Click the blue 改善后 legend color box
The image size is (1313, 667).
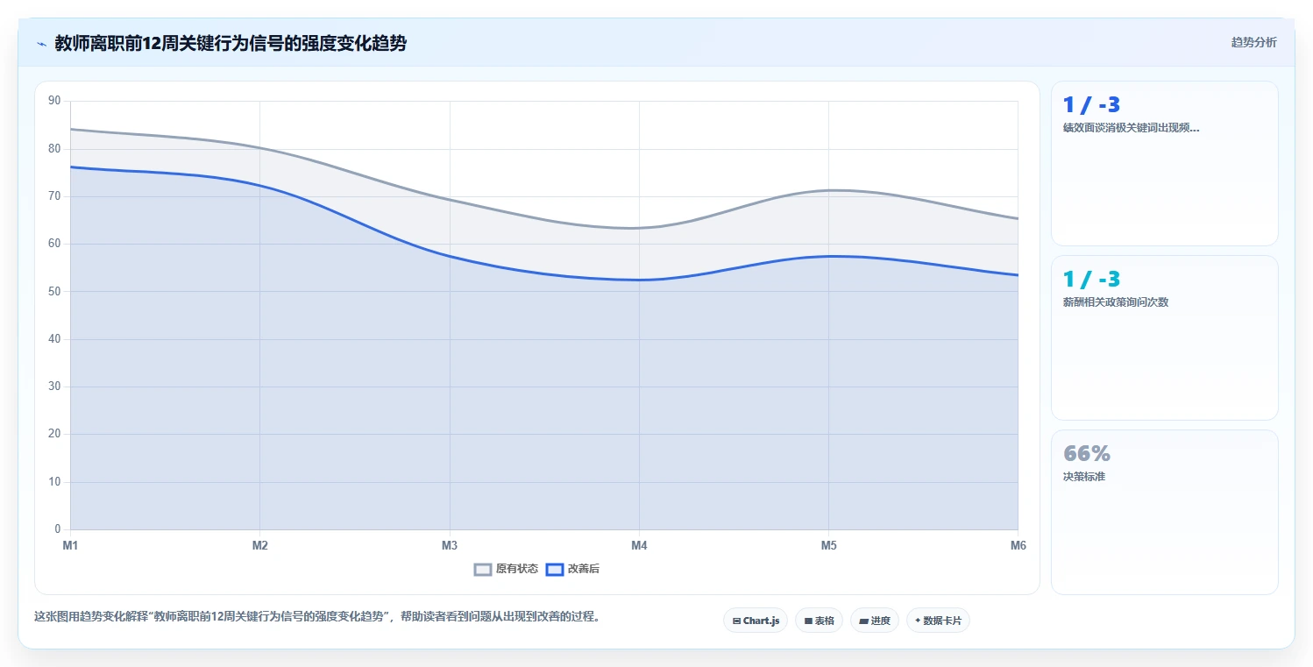point(554,569)
